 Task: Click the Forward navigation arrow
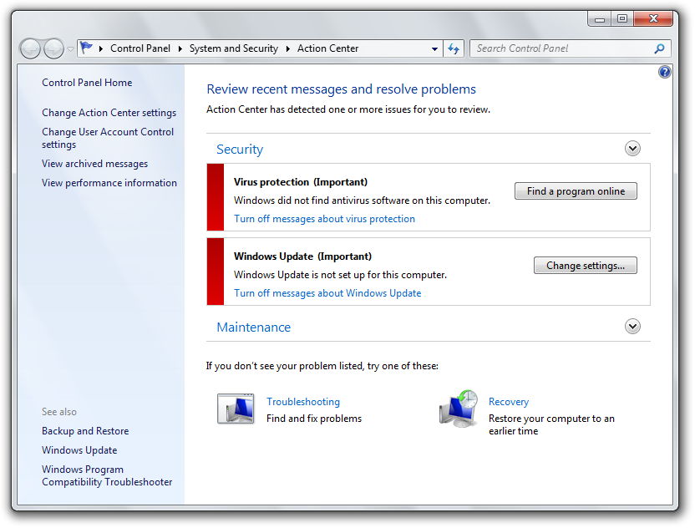pos(53,48)
